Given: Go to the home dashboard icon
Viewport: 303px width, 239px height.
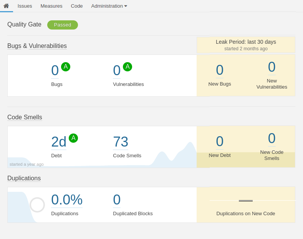Looking at the screenshot, I should [x=6, y=6].
